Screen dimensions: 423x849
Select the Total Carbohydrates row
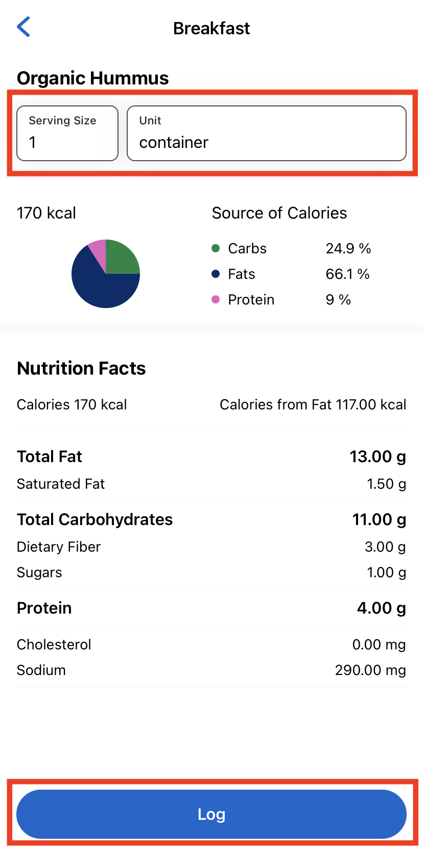[x=212, y=519]
